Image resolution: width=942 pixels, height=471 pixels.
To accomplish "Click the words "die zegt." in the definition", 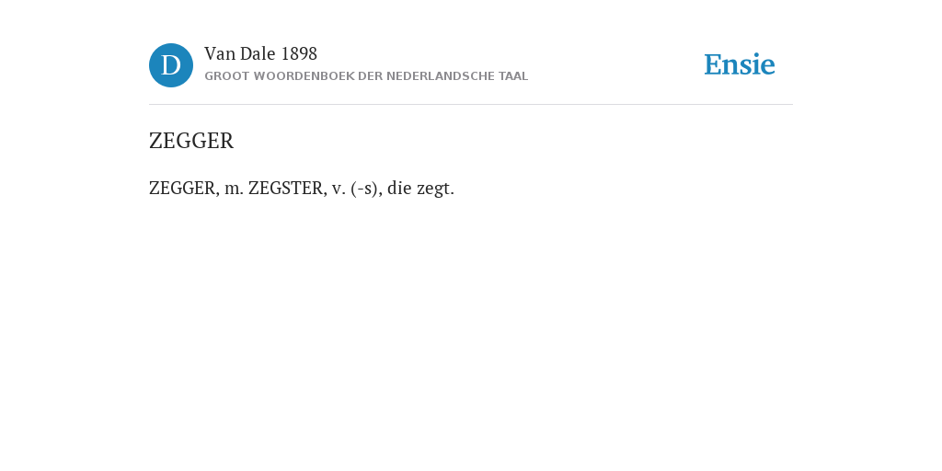I will (x=420, y=189).
